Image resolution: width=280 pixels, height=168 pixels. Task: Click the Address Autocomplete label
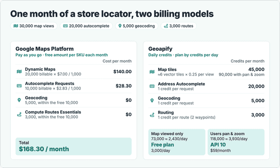tap(182, 84)
